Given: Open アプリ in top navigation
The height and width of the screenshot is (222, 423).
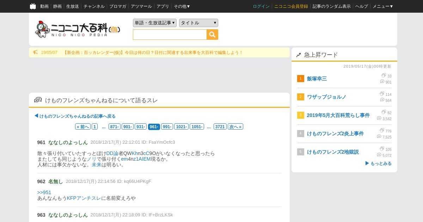Looking at the screenshot, I should 163,6.
